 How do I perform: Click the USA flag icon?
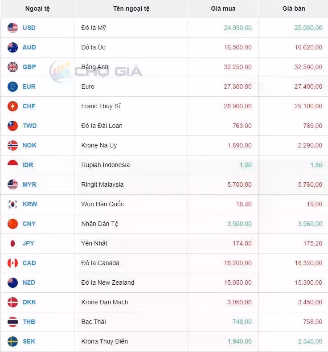pos(12,28)
